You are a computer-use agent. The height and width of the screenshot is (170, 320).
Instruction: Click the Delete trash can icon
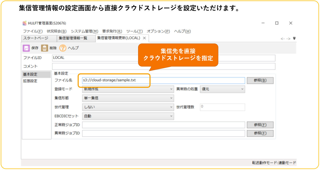click(45, 48)
